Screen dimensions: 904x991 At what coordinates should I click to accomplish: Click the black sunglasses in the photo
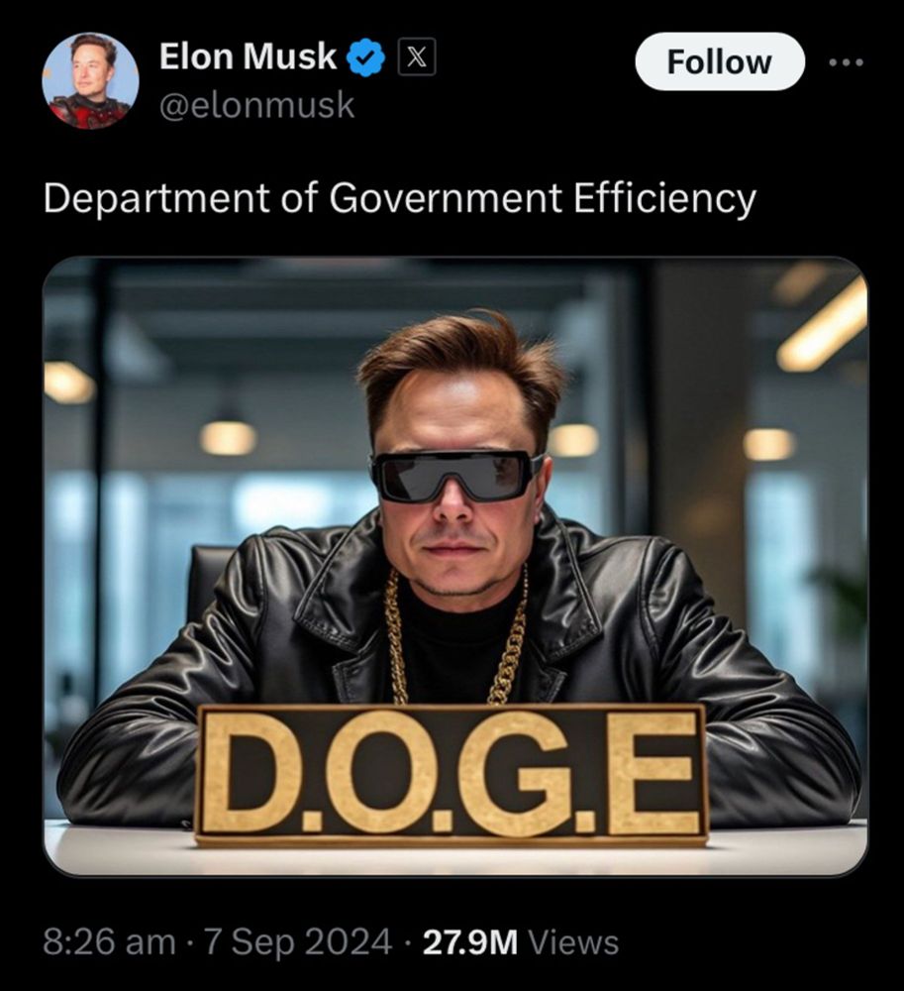(457, 475)
